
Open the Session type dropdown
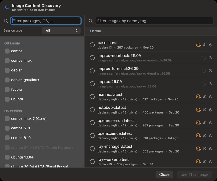[x=61, y=31]
